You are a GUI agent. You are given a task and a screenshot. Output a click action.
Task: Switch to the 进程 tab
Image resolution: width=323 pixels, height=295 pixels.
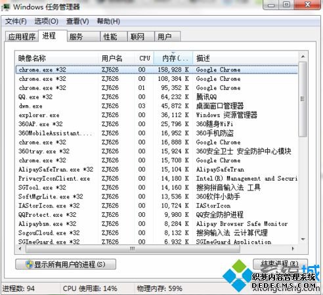[53, 35]
